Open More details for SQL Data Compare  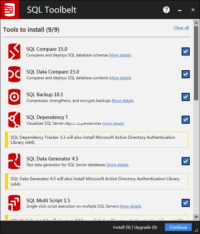(x=120, y=78)
